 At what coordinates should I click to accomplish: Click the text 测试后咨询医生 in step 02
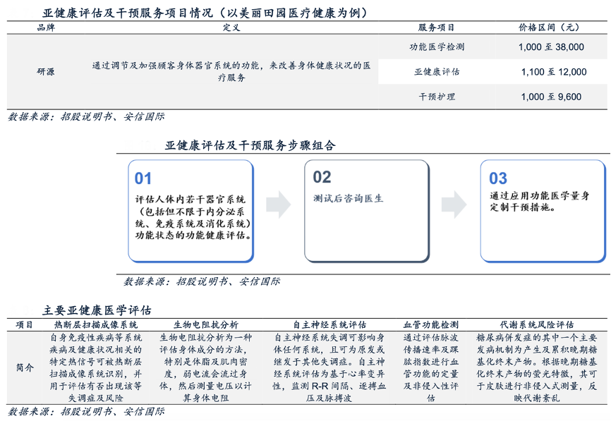pyautogui.click(x=349, y=199)
